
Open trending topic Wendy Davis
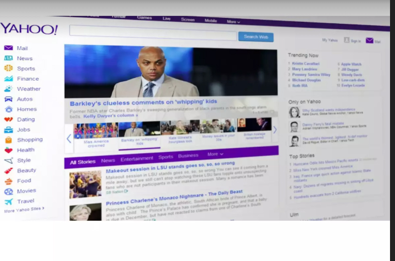[x=352, y=75]
